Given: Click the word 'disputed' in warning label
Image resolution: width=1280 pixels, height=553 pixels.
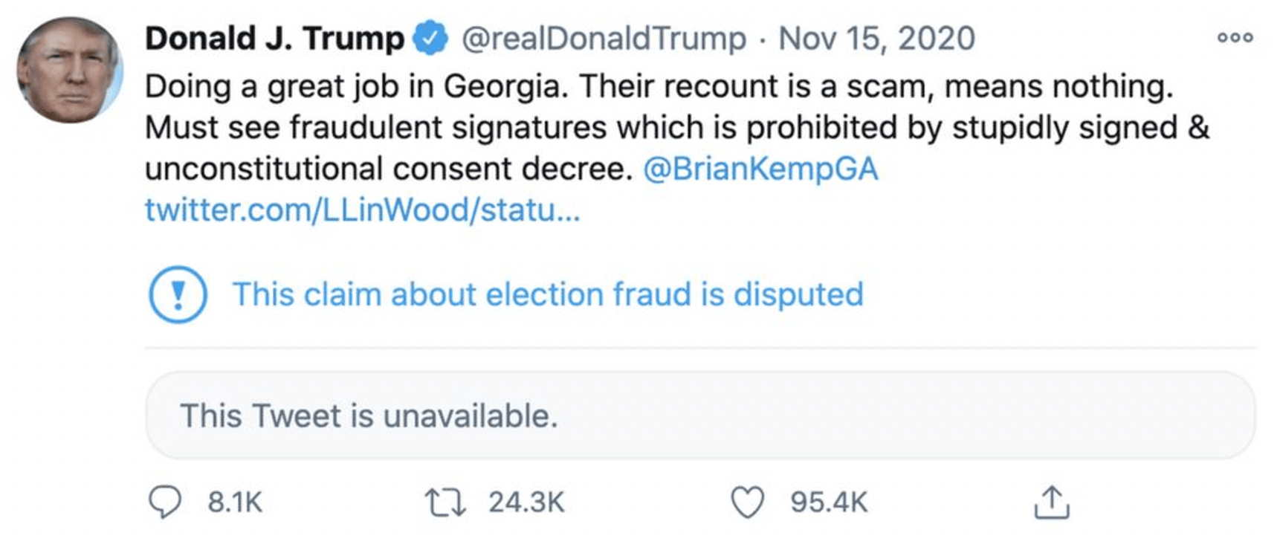Looking at the screenshot, I should [798, 294].
